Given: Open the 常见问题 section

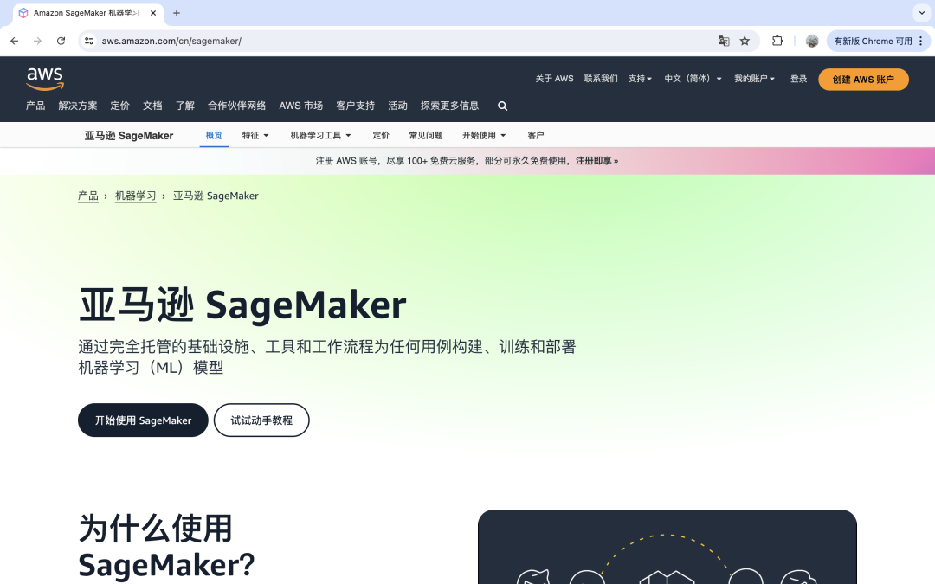Looking at the screenshot, I should point(425,135).
